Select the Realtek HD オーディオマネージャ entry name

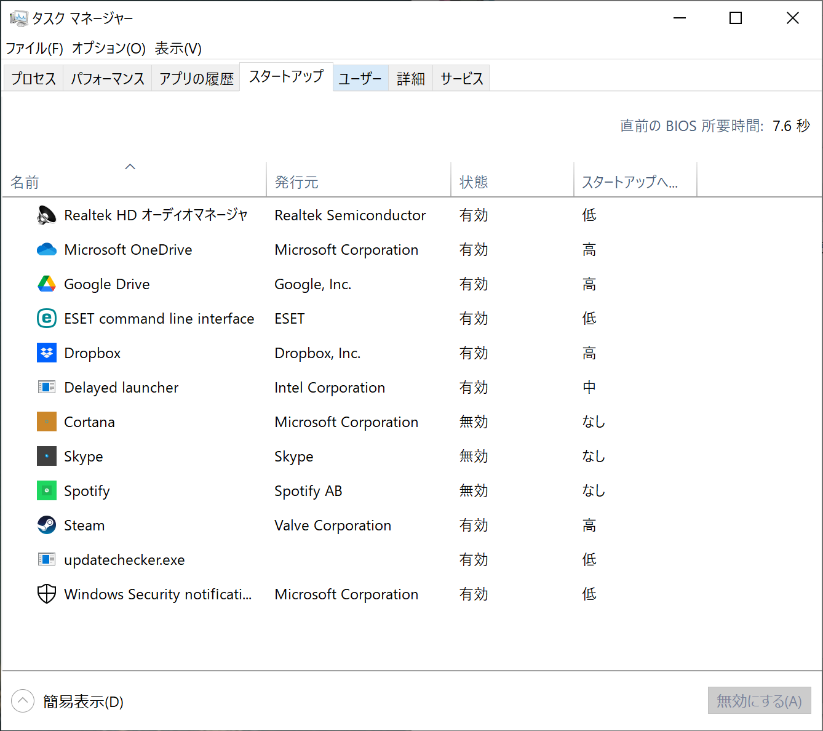pyautogui.click(x=156, y=215)
